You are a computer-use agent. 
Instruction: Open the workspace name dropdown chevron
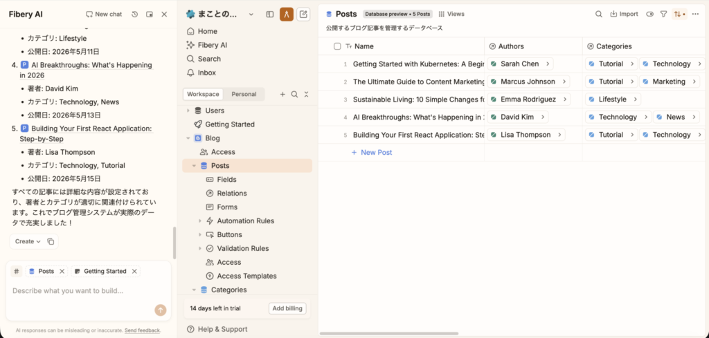pyautogui.click(x=251, y=15)
